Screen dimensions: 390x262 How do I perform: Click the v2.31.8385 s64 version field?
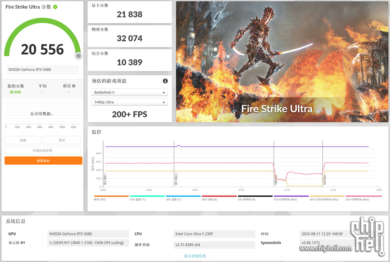click(214, 245)
